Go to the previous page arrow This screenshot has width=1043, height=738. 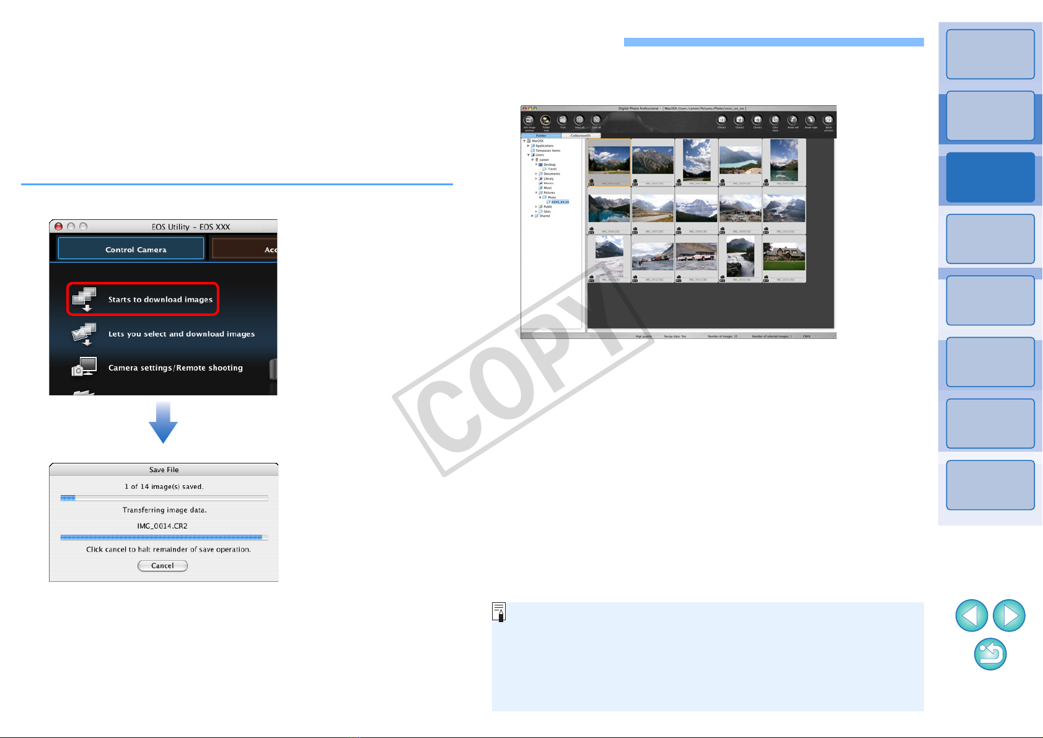point(972,615)
